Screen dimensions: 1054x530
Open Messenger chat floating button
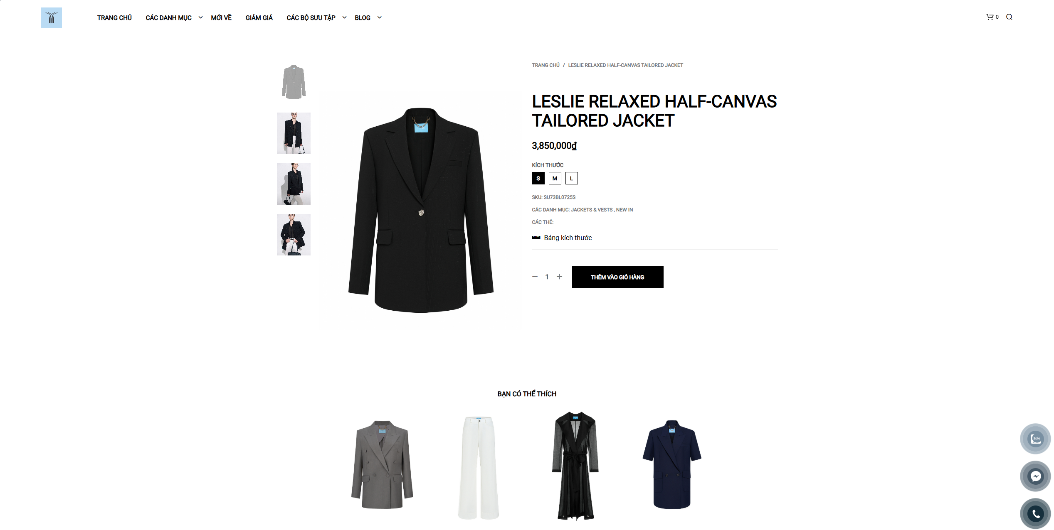pos(1035,476)
